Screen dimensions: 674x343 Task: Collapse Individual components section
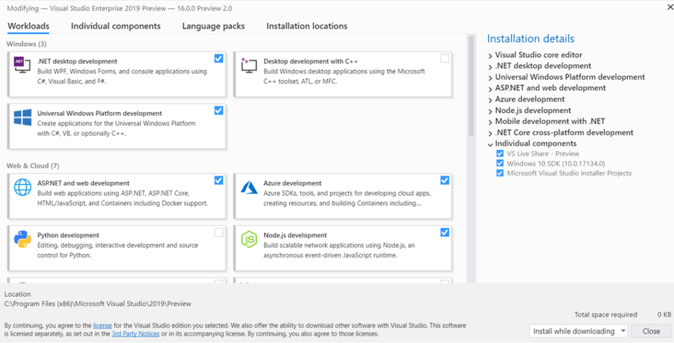[x=490, y=144]
